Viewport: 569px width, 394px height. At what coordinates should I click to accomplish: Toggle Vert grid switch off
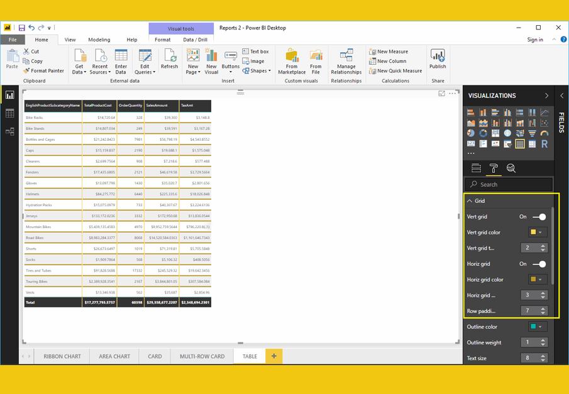click(539, 217)
